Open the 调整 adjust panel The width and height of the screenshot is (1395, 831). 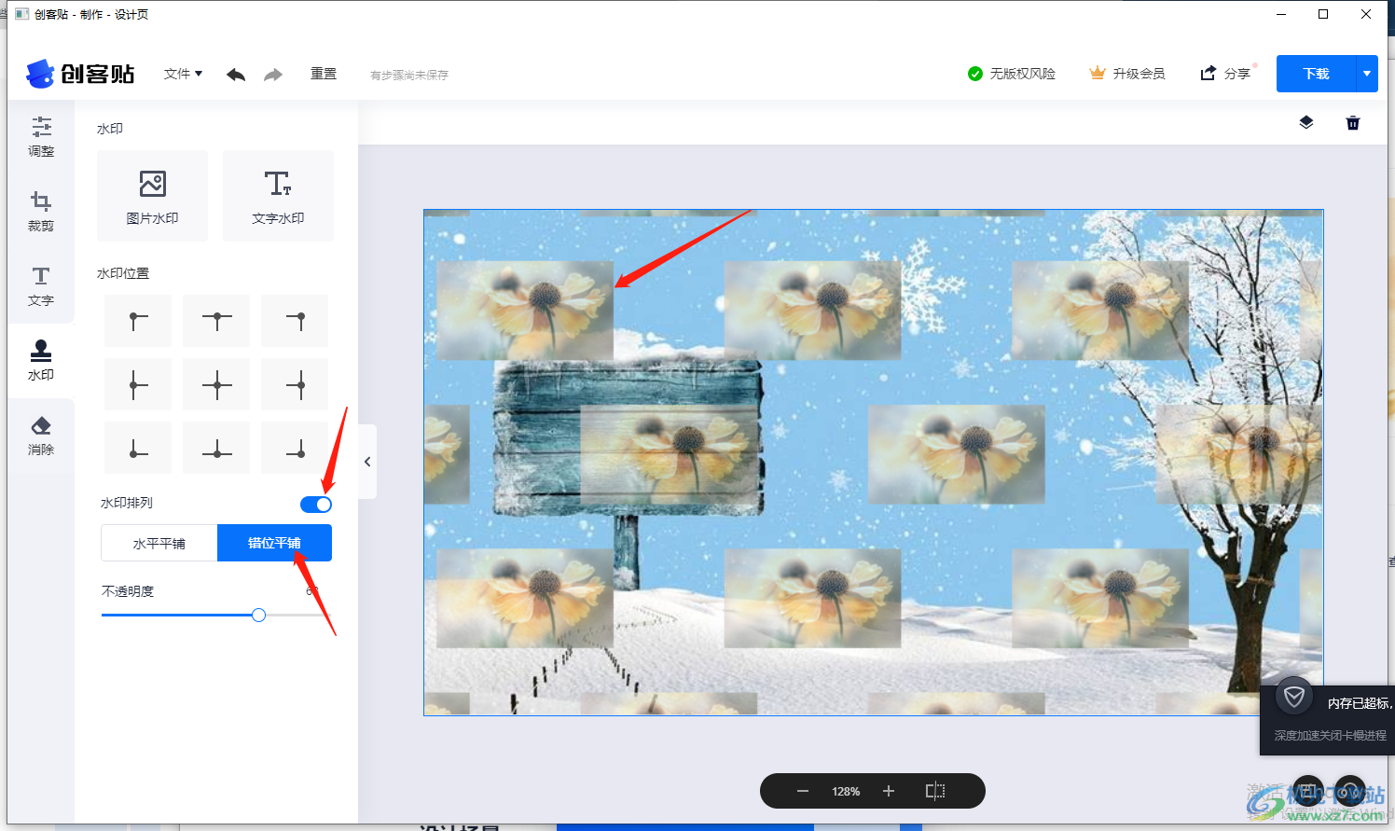click(41, 136)
